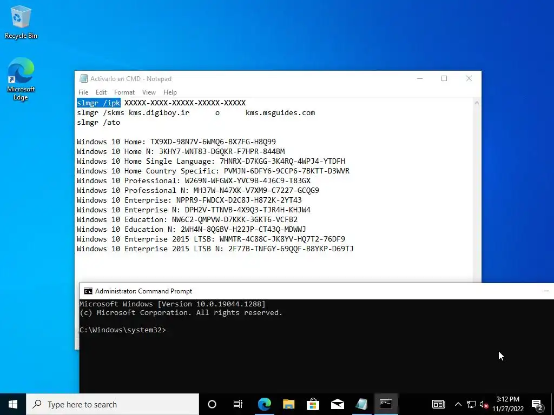The height and width of the screenshot is (415, 554).
Task: Open News and interests taskbar widget
Action: point(438,404)
